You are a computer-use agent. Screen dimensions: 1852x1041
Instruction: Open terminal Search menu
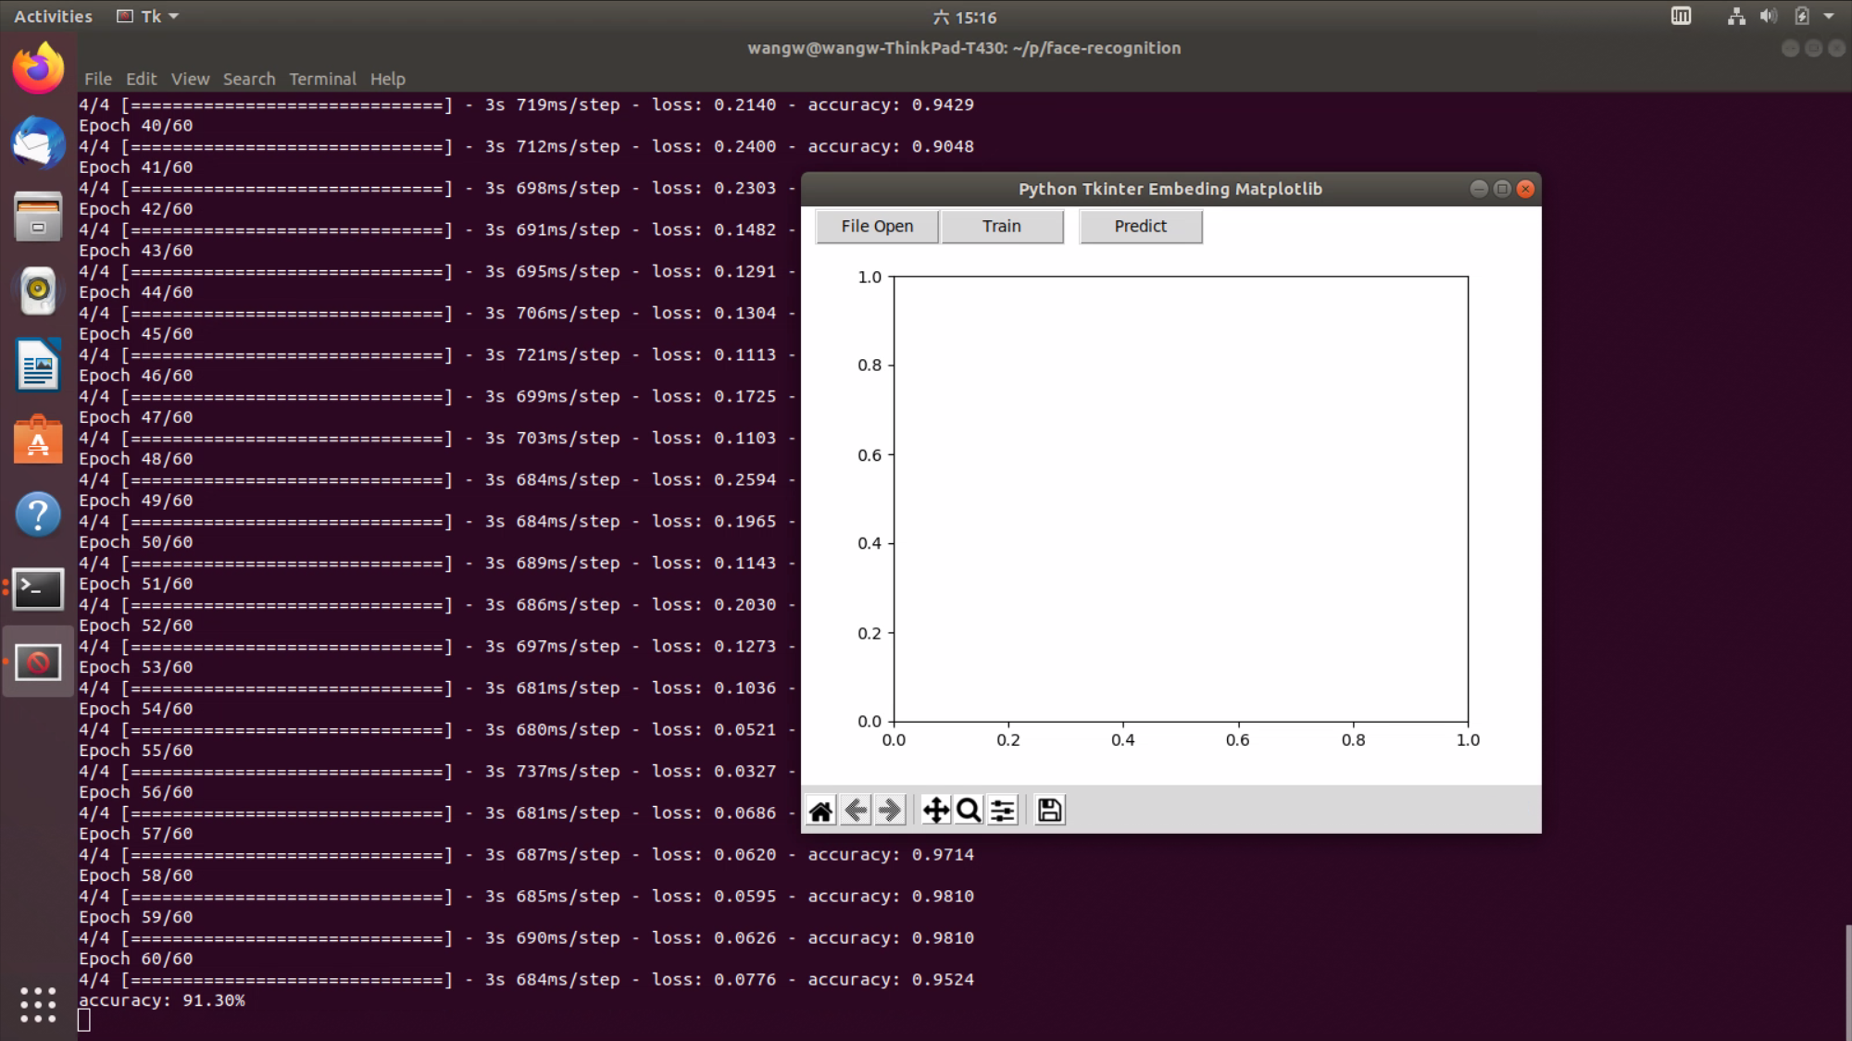tap(249, 80)
